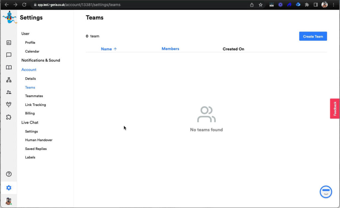Sort teams by Members column
This screenshot has height=208, width=340.
(170, 49)
